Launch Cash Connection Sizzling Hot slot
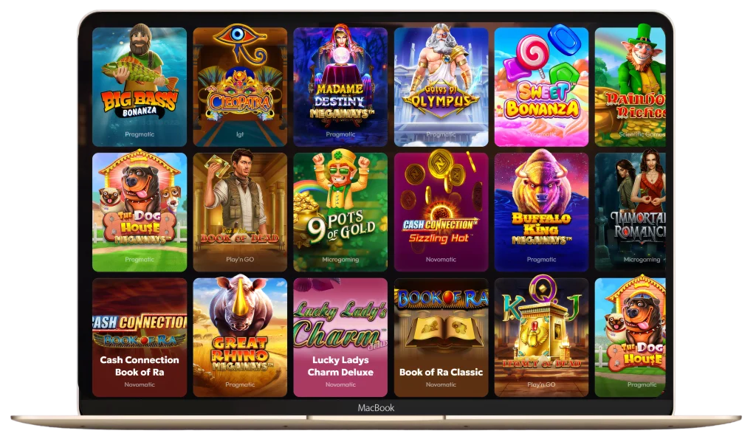Image resolution: width=756 pixels, height=439 pixels. (441, 212)
